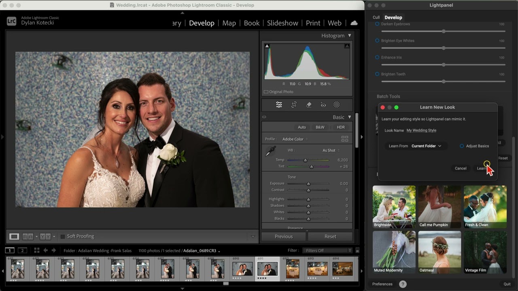This screenshot has height=291, width=518.
Task: Select the Crop Overlay tool
Action: tap(294, 105)
